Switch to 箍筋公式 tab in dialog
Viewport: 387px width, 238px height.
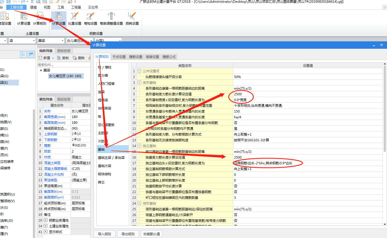point(169,57)
